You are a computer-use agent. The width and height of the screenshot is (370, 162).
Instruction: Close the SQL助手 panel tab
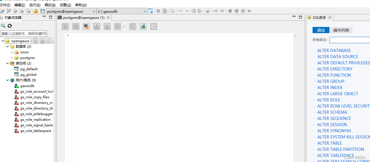tap(330, 18)
